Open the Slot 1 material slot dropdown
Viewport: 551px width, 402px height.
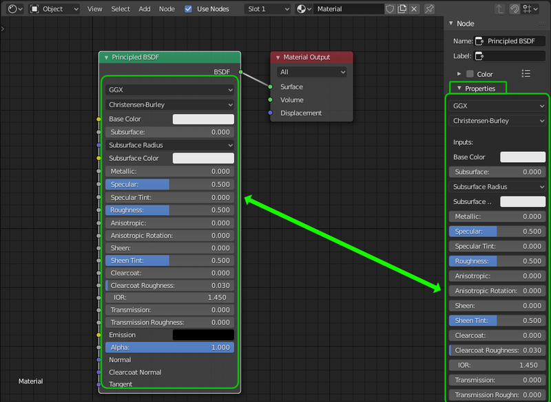(268, 9)
